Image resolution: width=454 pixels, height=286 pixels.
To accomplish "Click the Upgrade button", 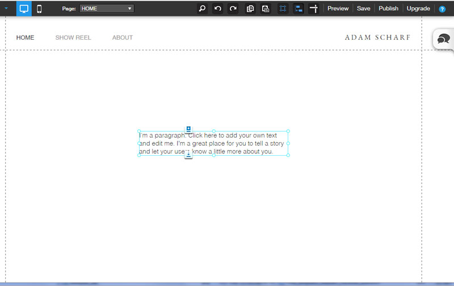I will (418, 8).
